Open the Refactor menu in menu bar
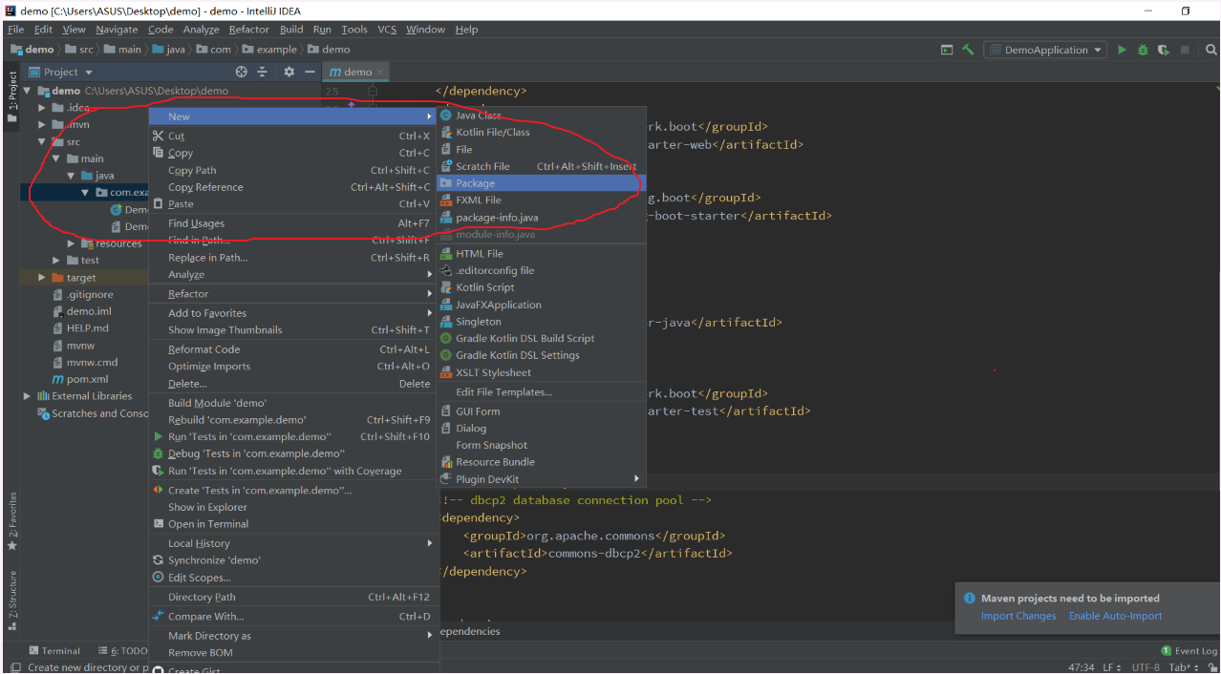 pos(249,30)
